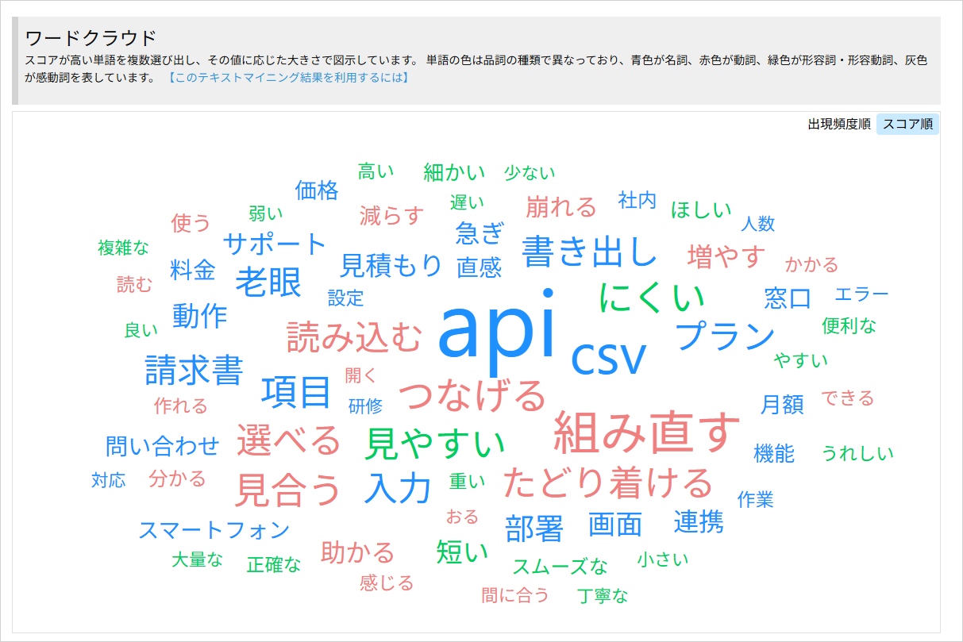Click the red word 崩れる

(560, 207)
